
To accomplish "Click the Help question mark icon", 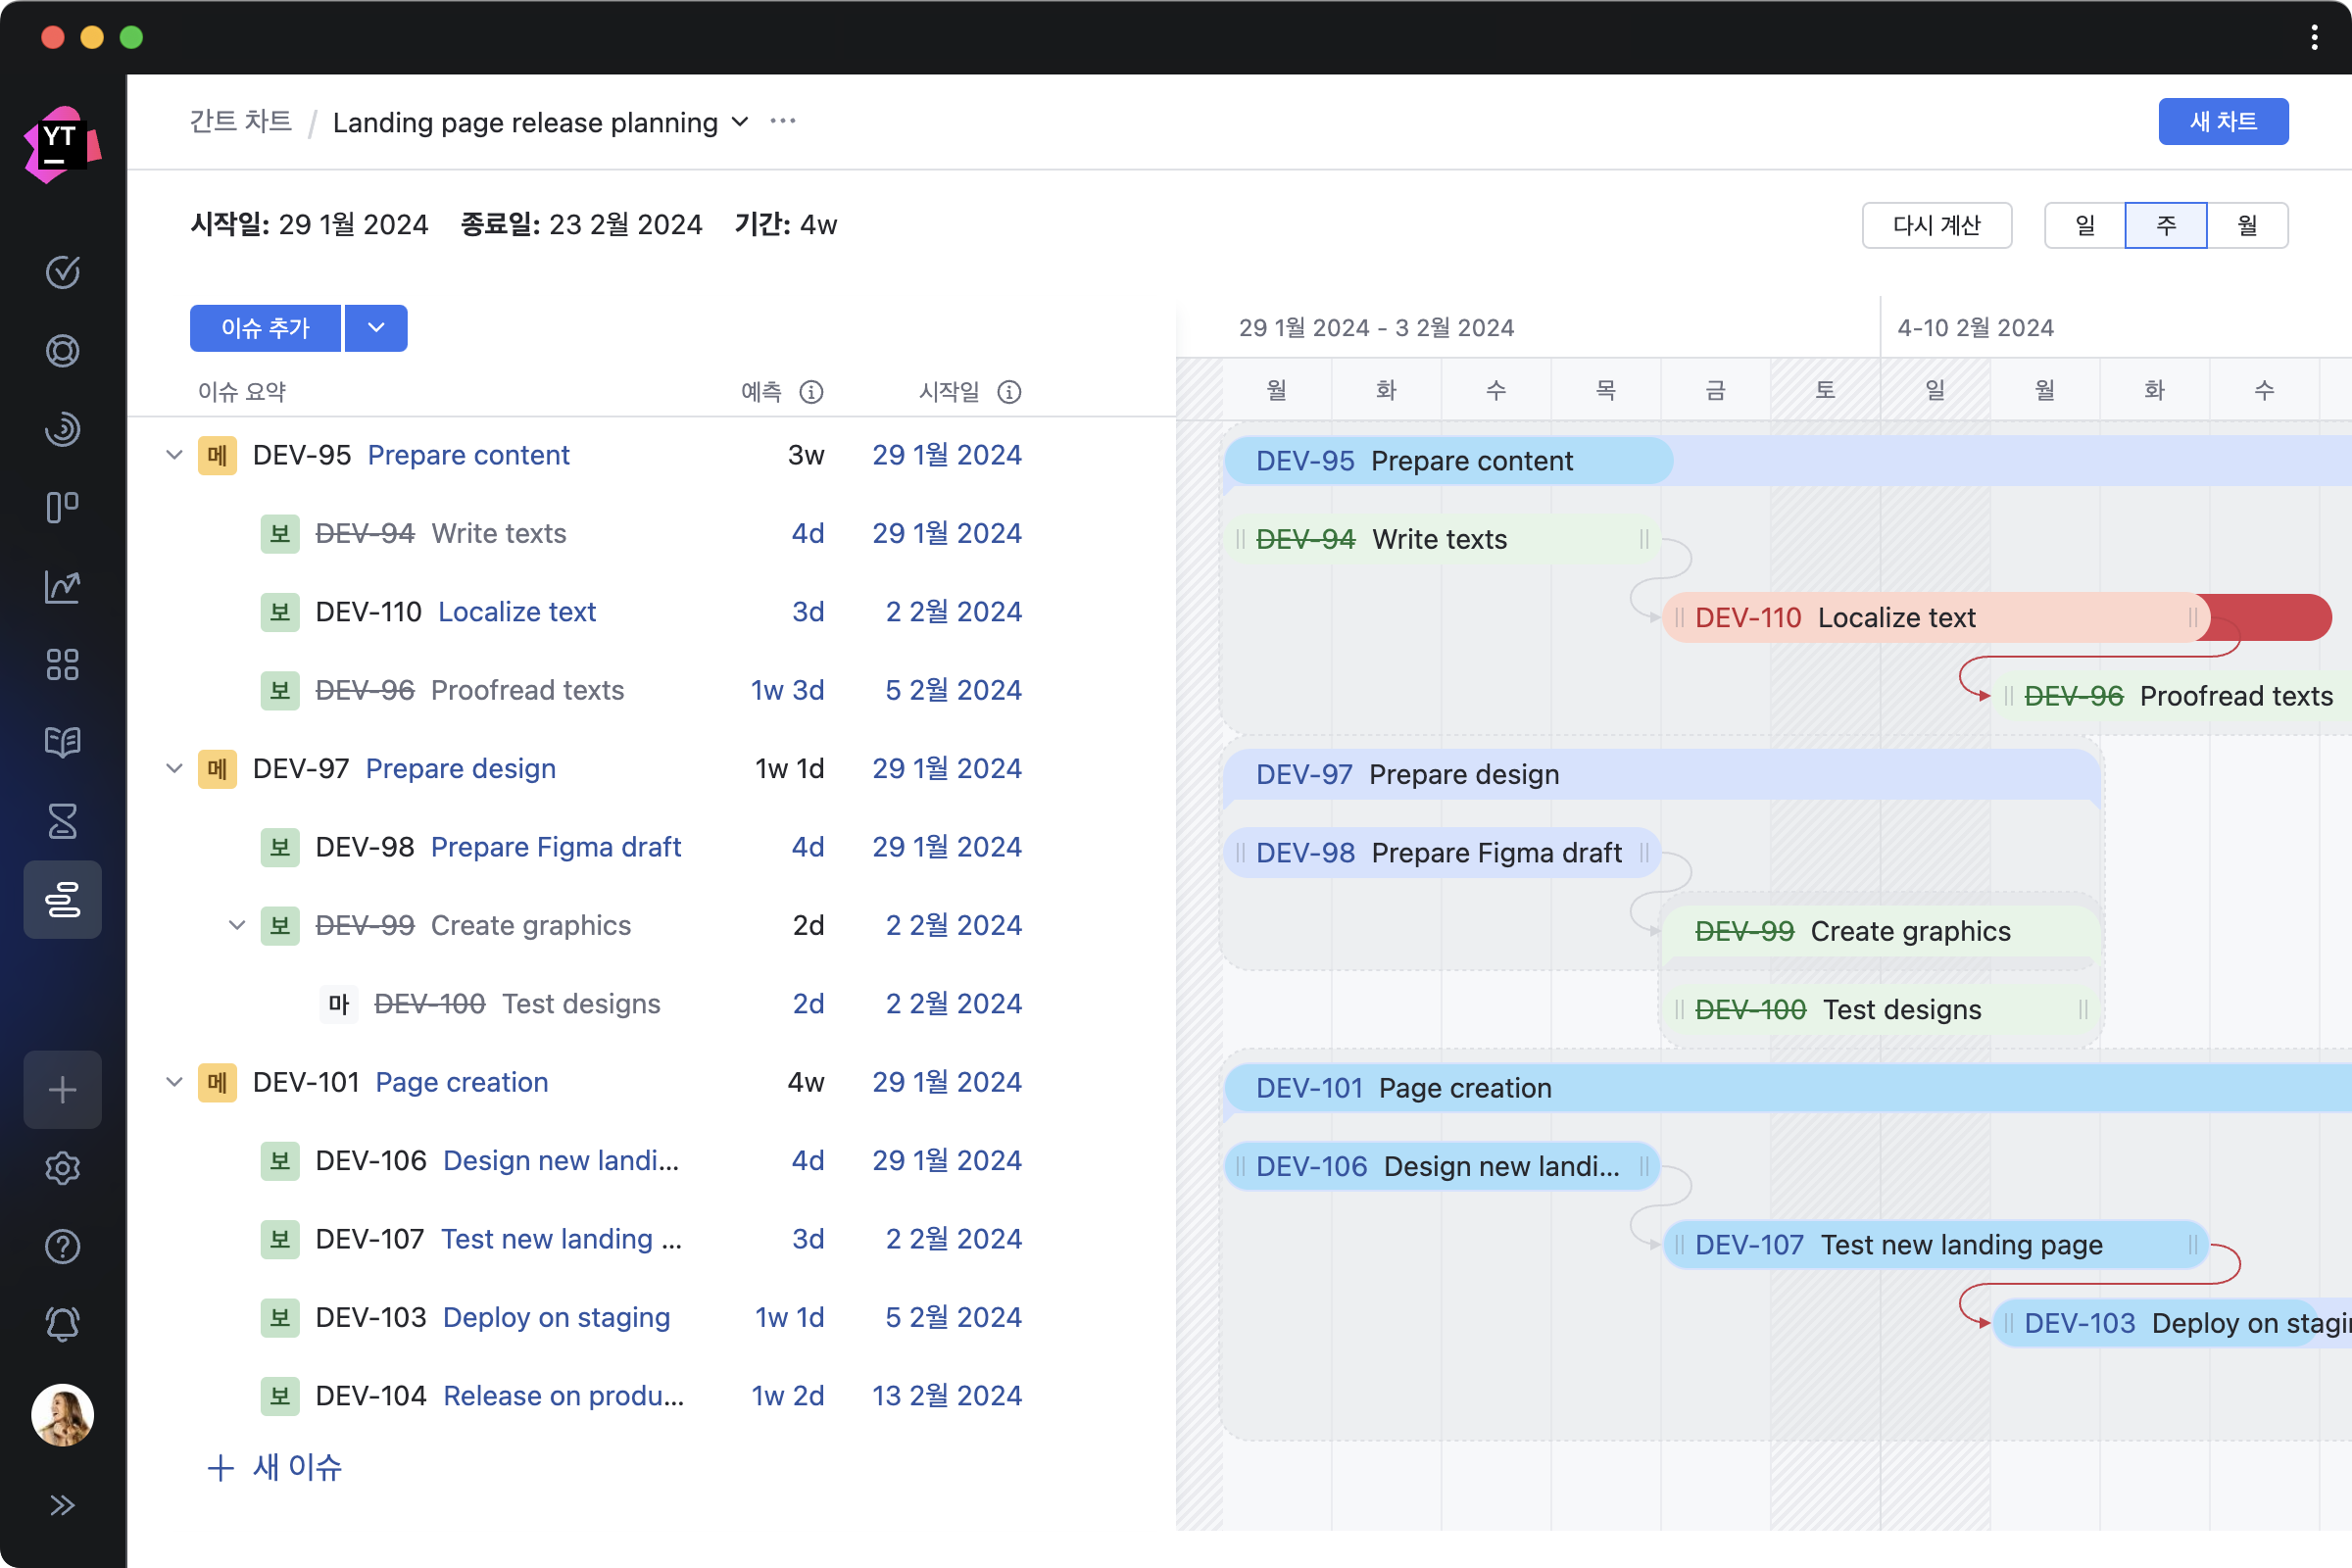I will 62,1246.
